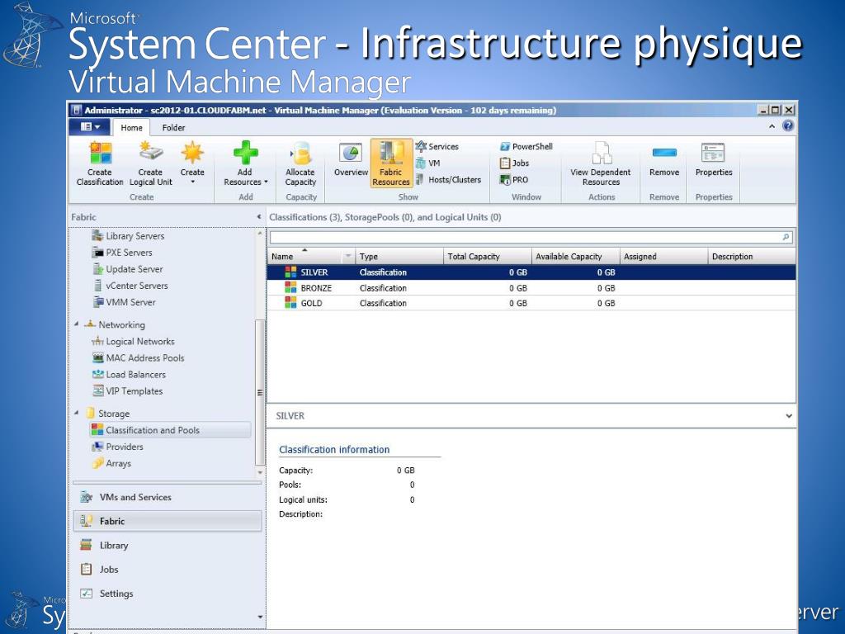Toggle Fabric Resources view button
The height and width of the screenshot is (634, 845).
[x=391, y=163]
